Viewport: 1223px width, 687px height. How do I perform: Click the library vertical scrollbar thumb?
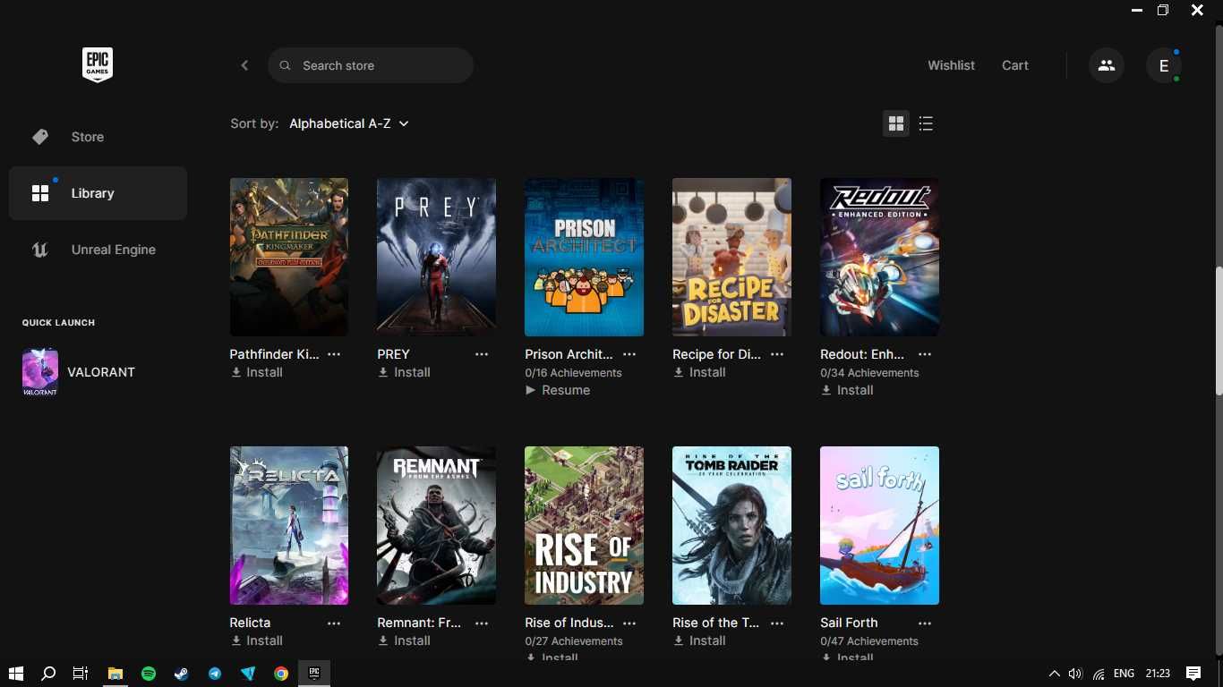1219,330
